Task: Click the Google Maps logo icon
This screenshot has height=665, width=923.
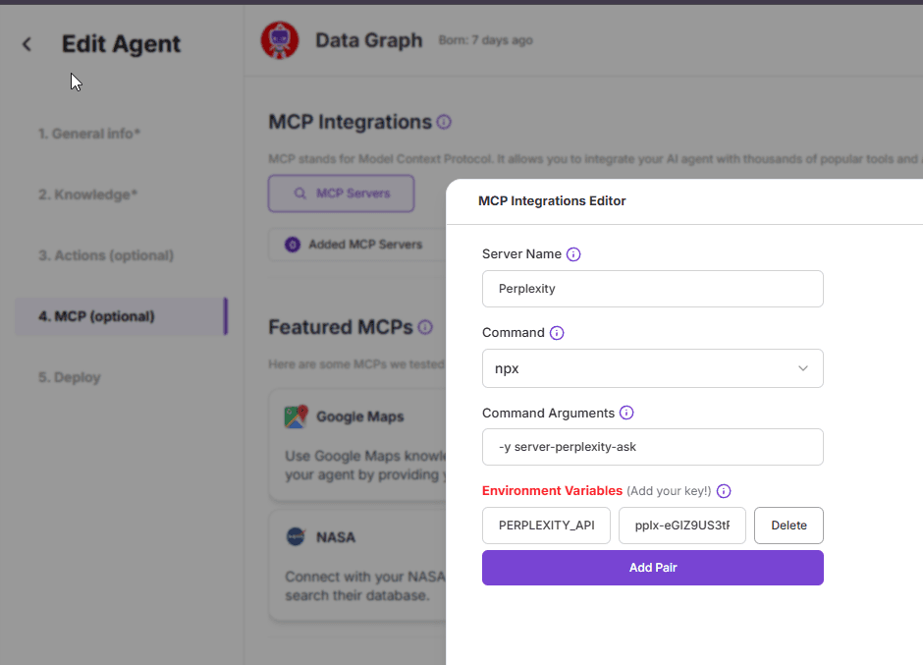Action: tap(297, 416)
